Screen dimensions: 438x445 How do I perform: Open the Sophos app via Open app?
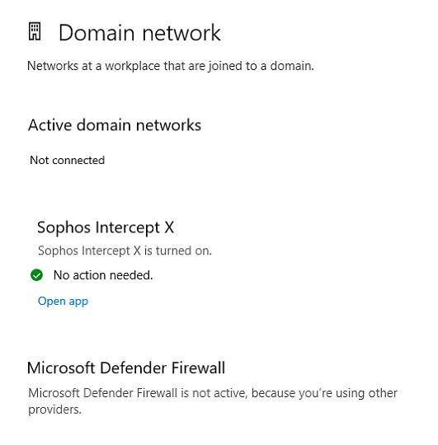[x=63, y=301]
